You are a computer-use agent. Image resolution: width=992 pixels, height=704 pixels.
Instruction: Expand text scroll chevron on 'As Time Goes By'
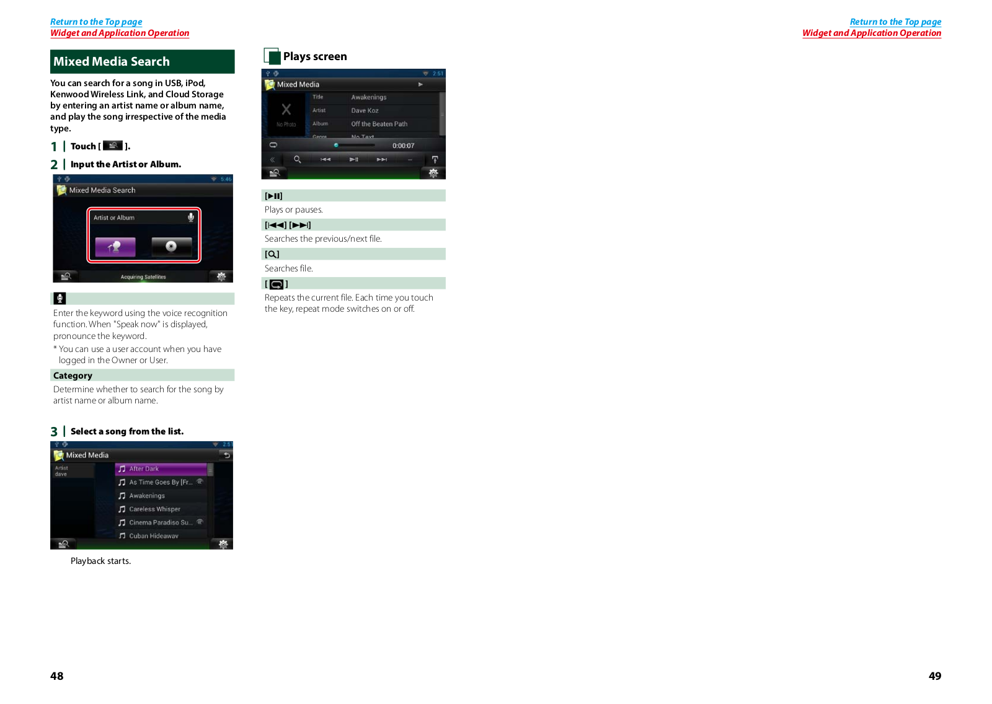(200, 482)
